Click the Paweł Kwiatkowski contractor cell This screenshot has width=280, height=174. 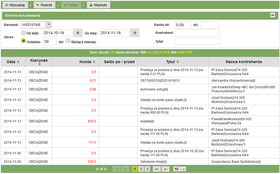click(244, 121)
